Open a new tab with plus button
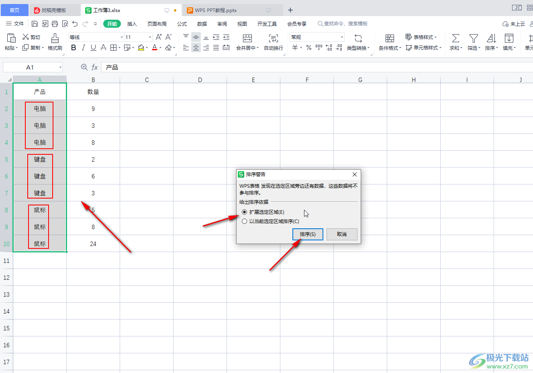Image resolution: width=533 pixels, height=373 pixels. [x=290, y=10]
